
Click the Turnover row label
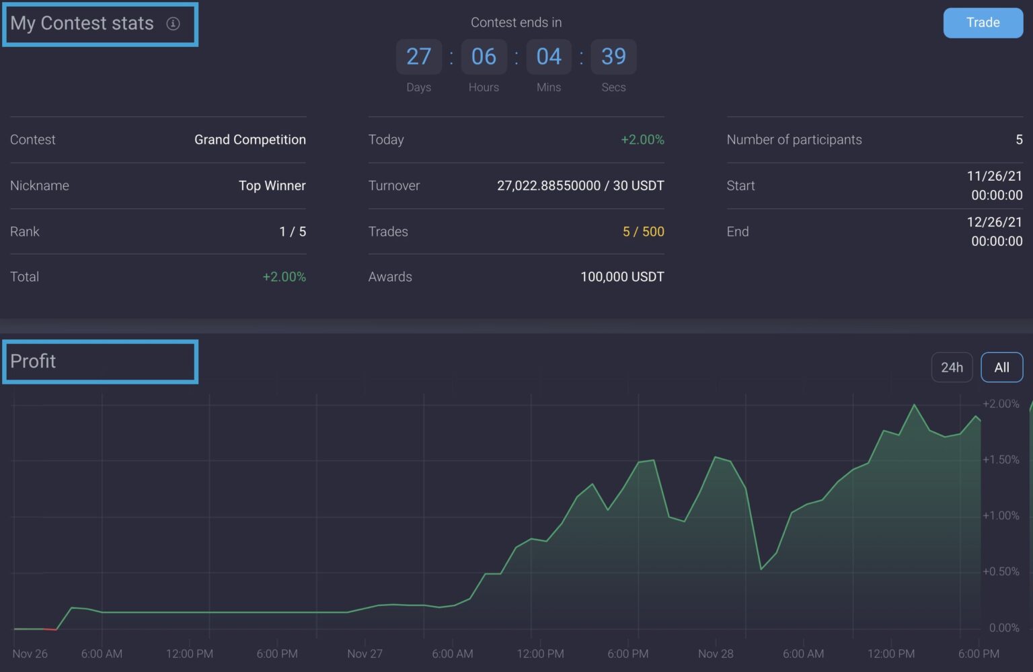click(x=394, y=185)
